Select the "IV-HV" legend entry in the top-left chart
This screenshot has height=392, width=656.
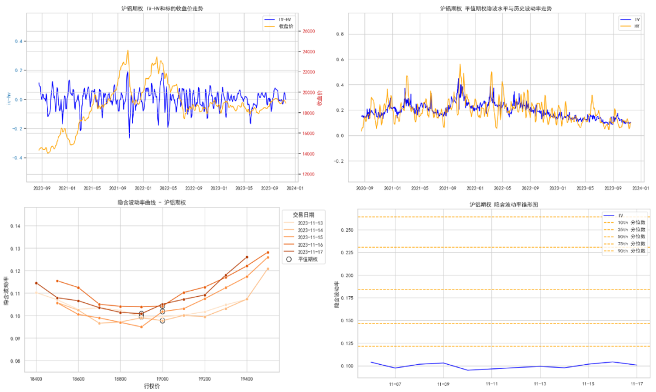coord(278,19)
